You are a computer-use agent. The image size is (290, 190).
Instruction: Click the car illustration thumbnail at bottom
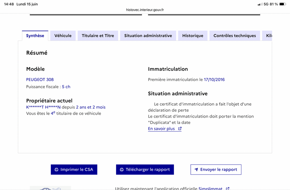coord(50,188)
